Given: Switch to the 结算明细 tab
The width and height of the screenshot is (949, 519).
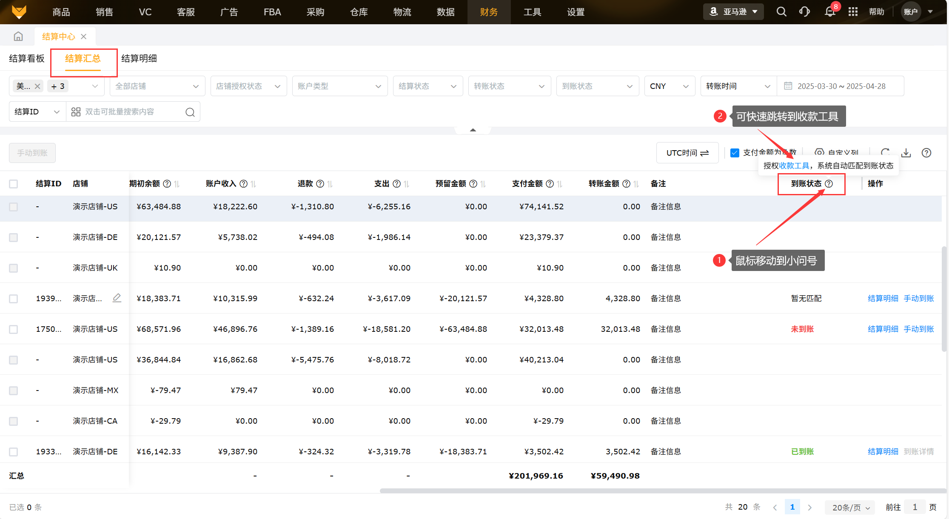Looking at the screenshot, I should click(139, 59).
